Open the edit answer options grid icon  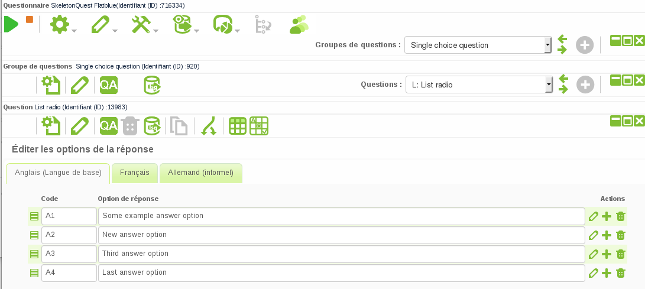pos(238,126)
